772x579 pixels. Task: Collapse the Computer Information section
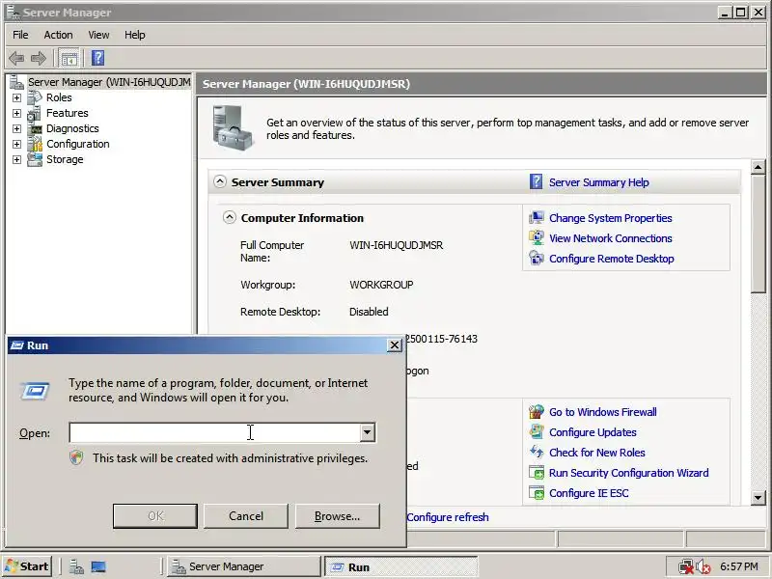click(x=230, y=217)
